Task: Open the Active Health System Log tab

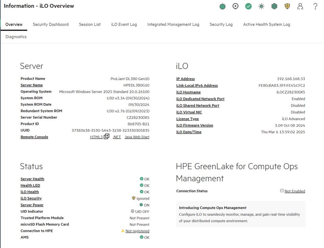Action: pos(266,25)
